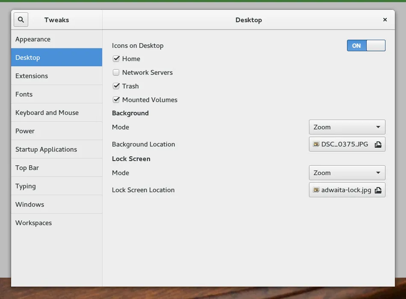
Task: Open the Startup Applications section
Action: click(x=57, y=149)
